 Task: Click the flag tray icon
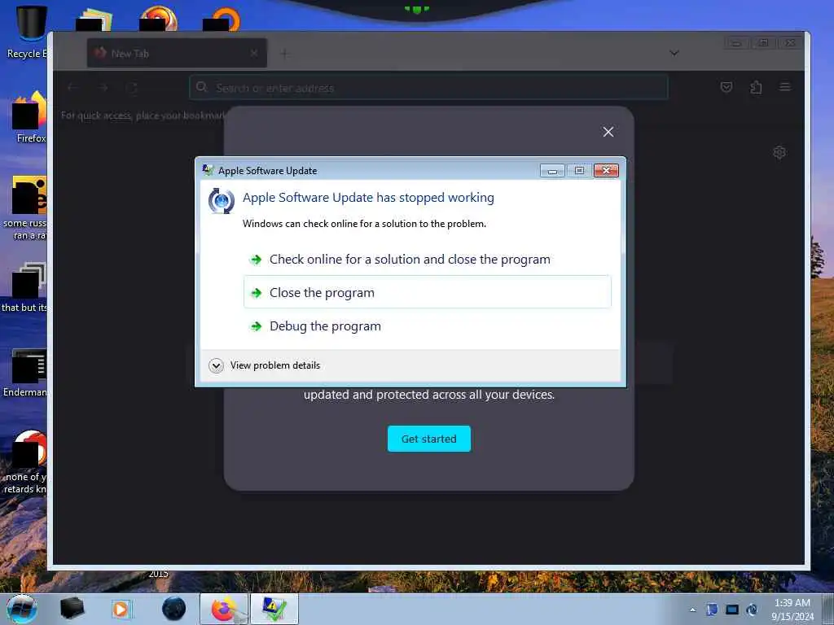tap(712, 610)
